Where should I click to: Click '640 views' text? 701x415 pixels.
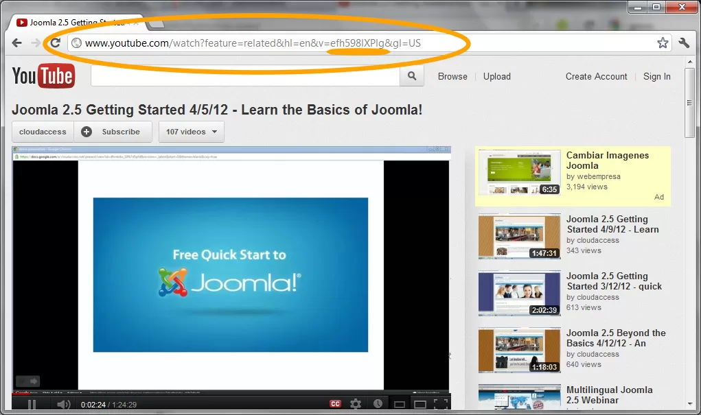pos(584,364)
